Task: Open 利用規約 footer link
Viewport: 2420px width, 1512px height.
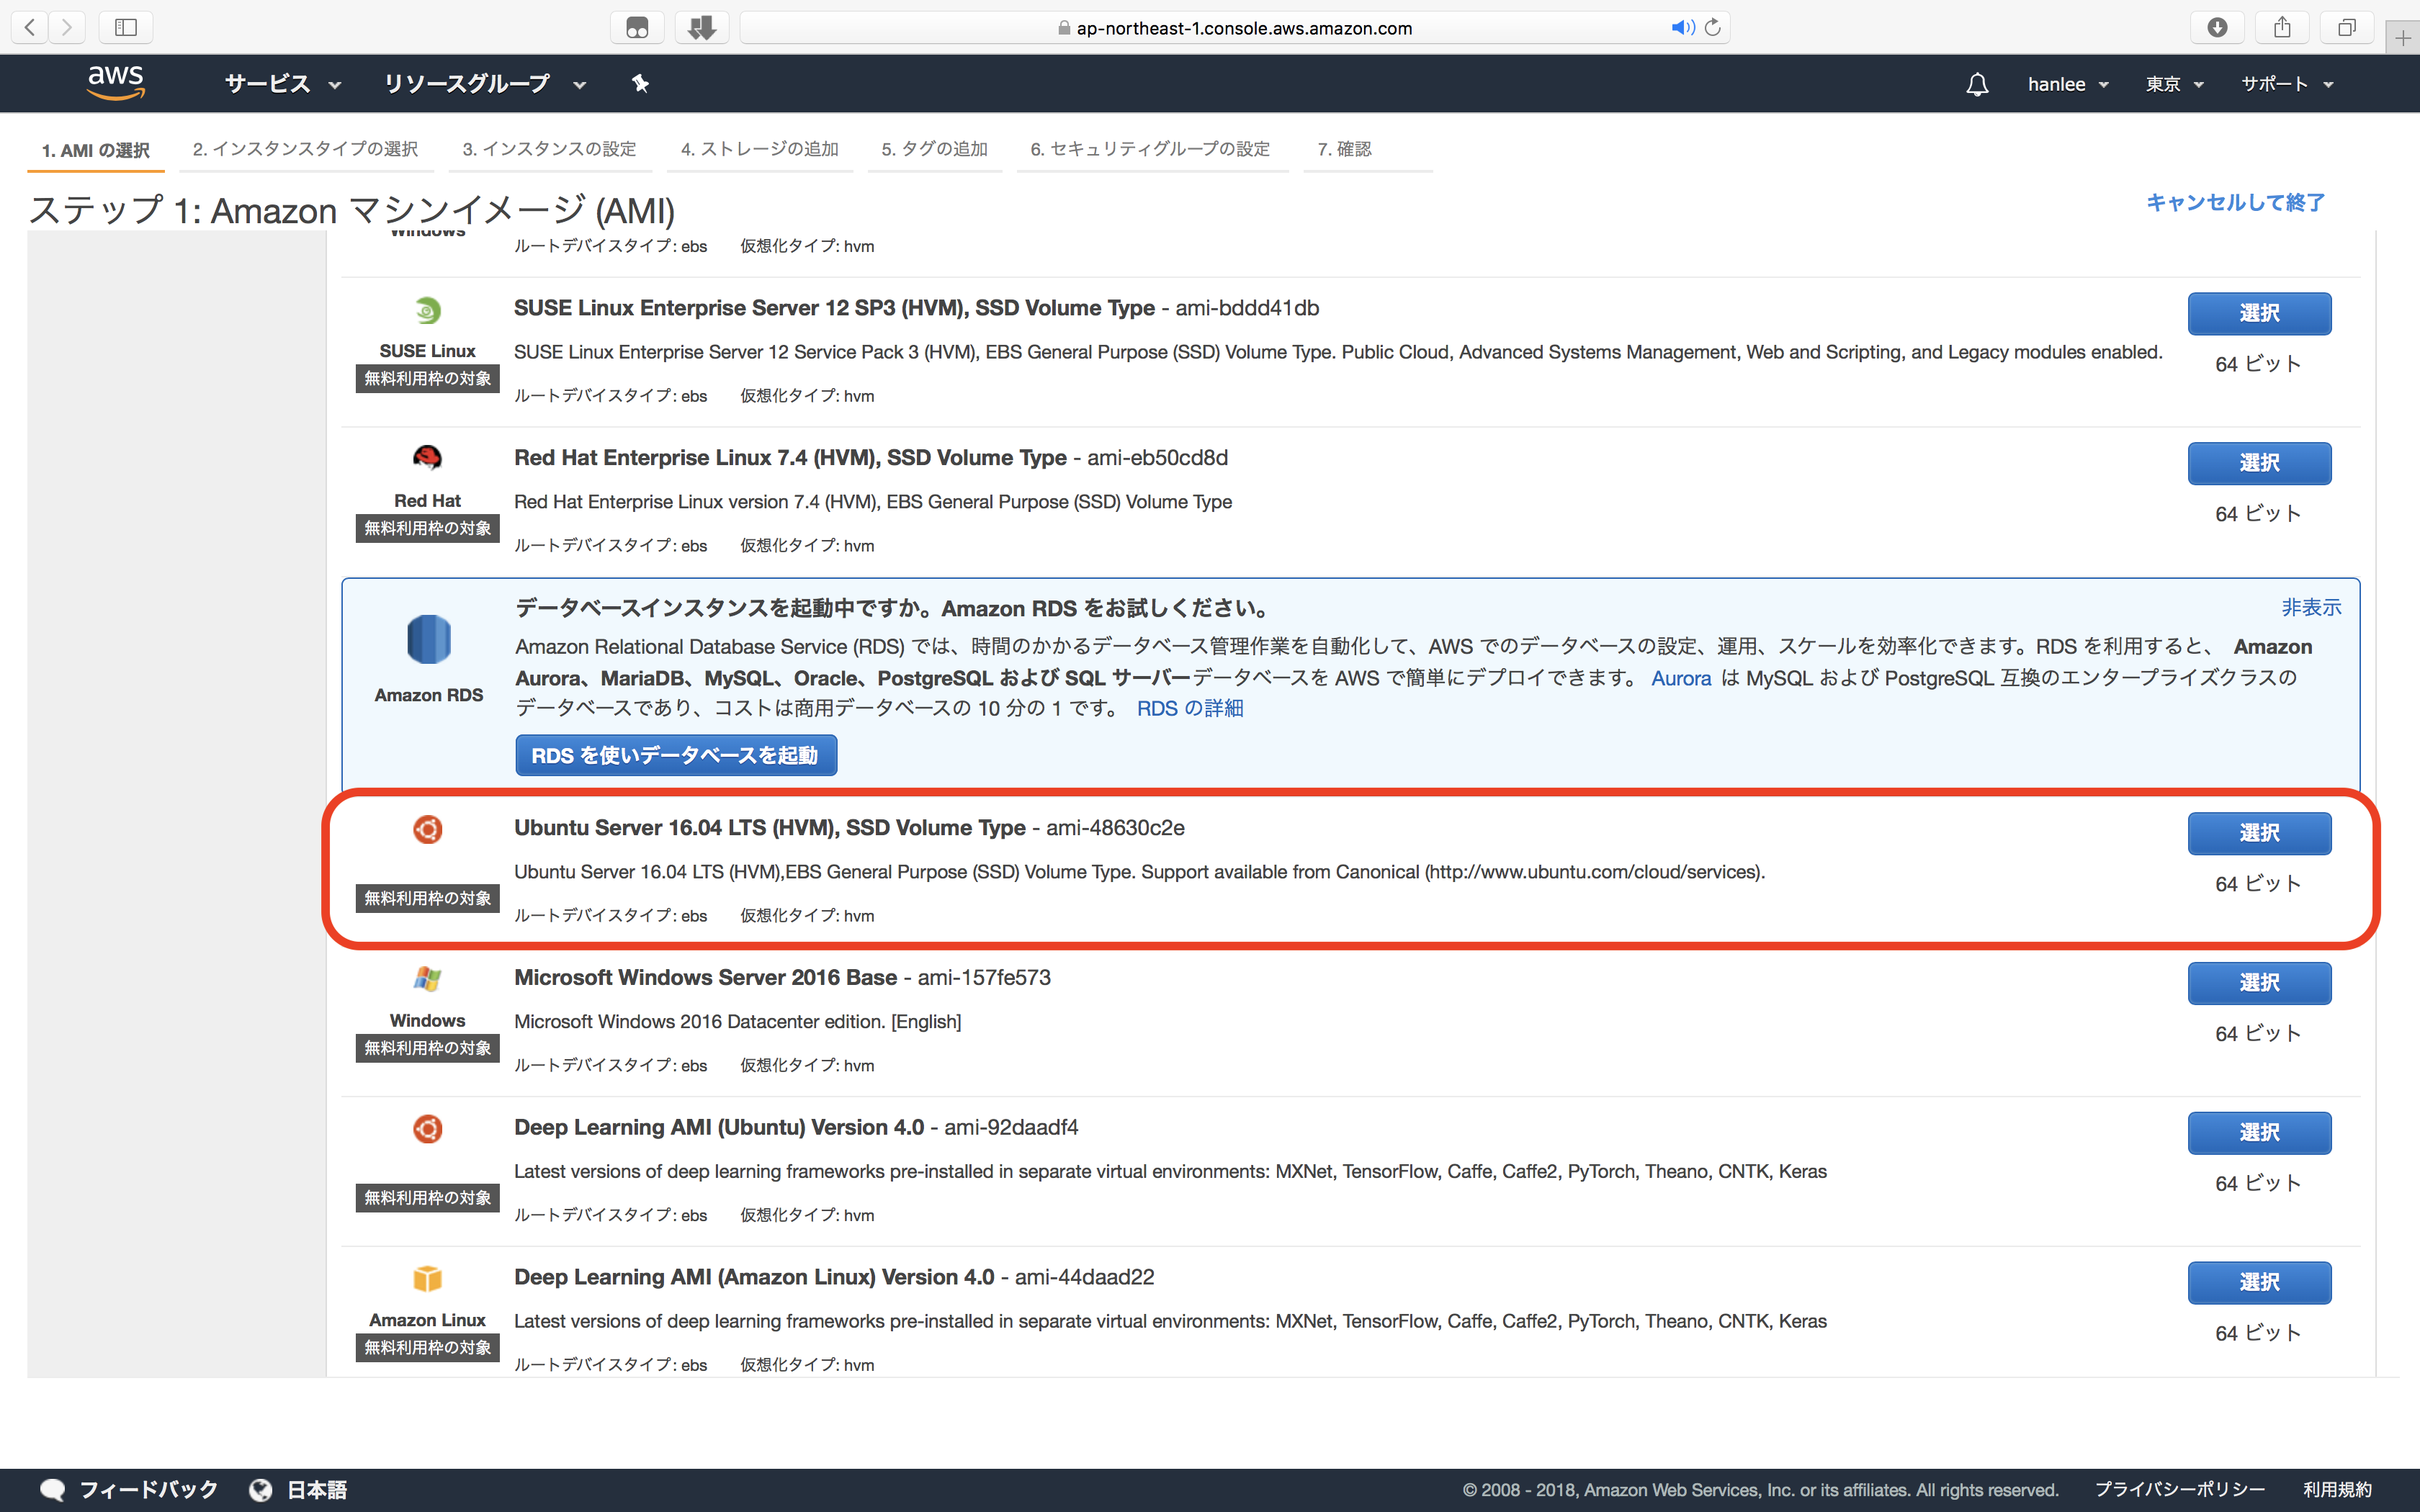Action: [2337, 1490]
